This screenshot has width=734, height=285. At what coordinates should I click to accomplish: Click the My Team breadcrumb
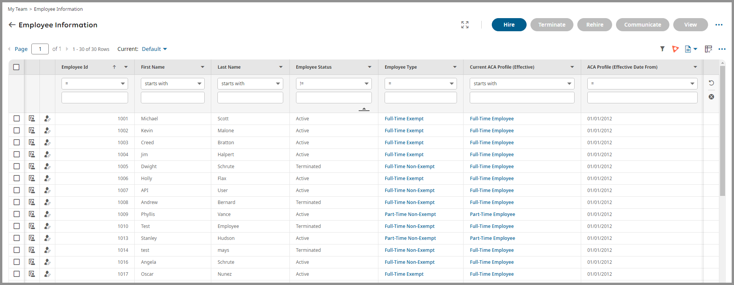[x=17, y=9]
